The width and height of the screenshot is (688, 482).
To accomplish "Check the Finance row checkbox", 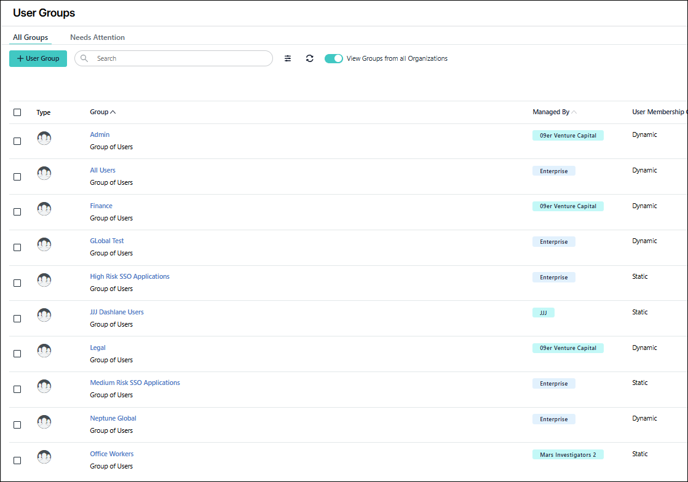I will click(17, 212).
